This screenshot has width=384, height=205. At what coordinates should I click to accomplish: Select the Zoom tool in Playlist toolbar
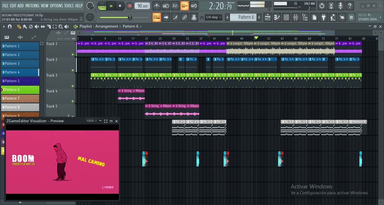point(60,26)
